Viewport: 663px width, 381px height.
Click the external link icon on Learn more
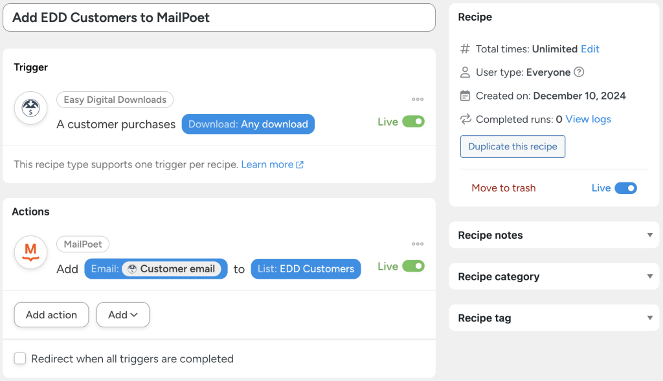(298, 164)
